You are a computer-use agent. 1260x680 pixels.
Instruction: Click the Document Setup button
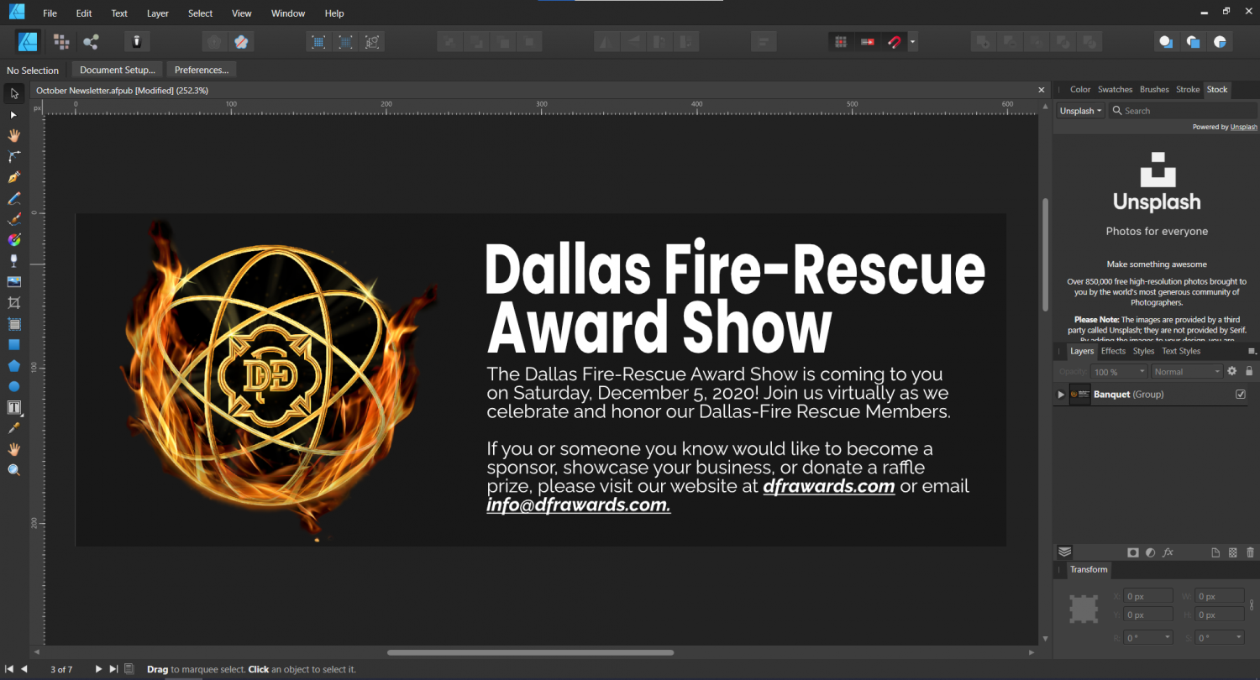[x=118, y=70]
